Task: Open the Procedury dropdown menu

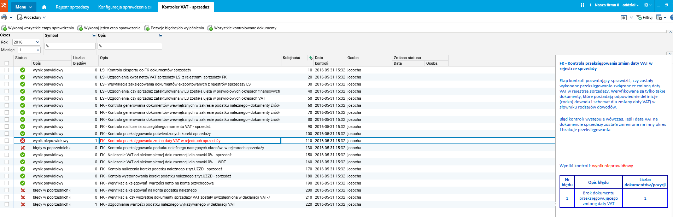Action: [32, 17]
